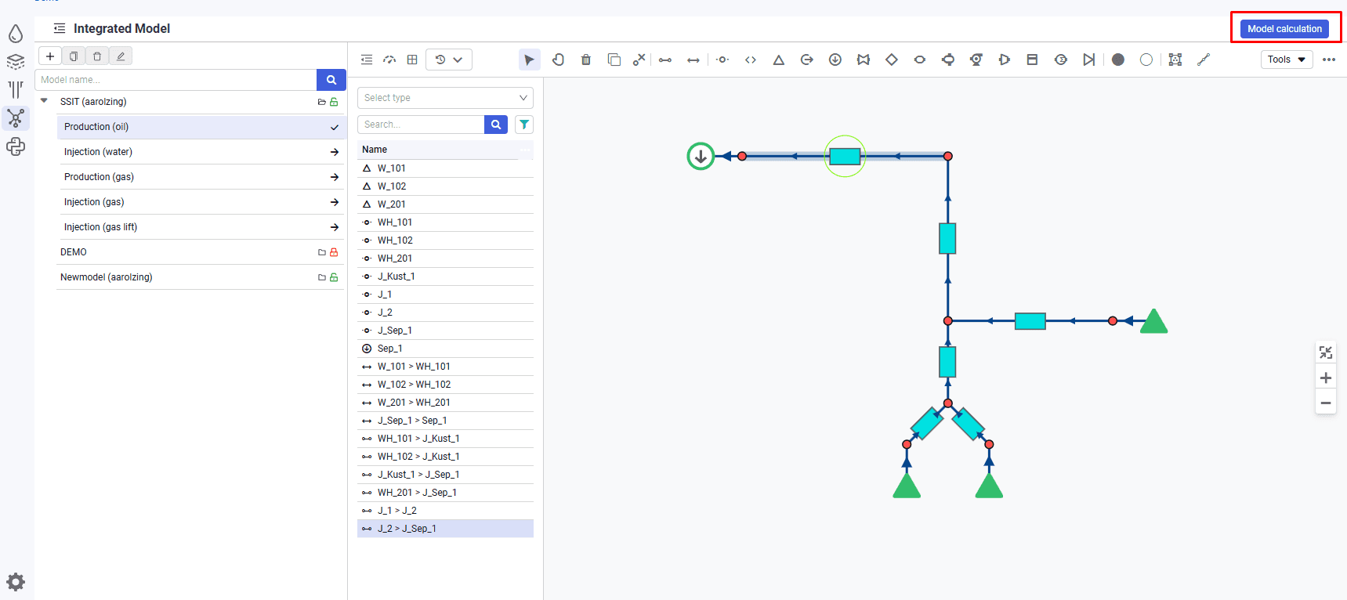The image size is (1347, 600).
Task: Select Injection (water) model item
Action: pos(201,152)
